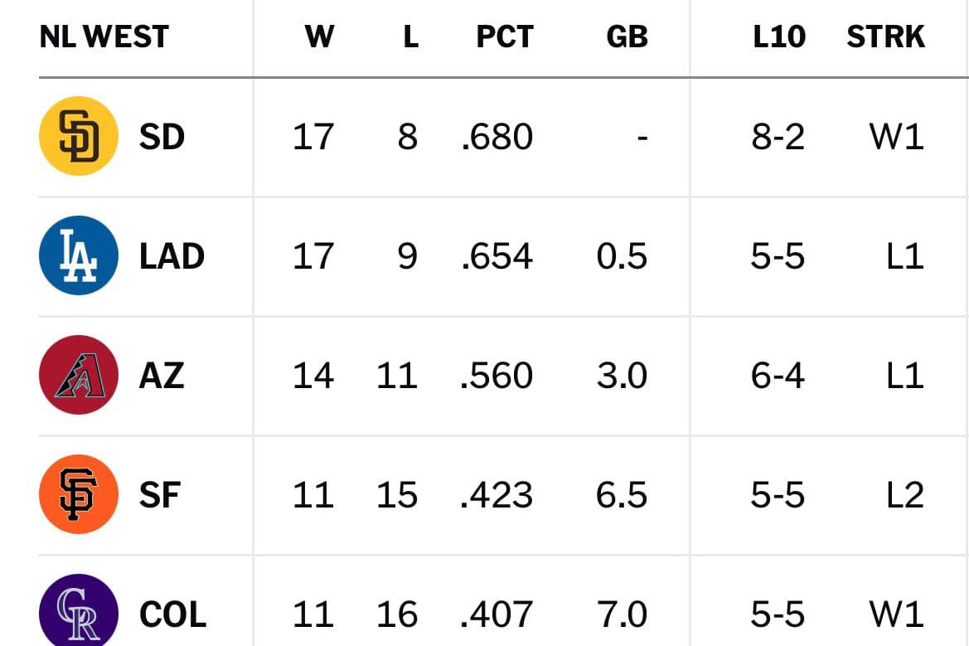Select the NL WEST division header
The width and height of the screenshot is (969, 646).
point(104,36)
